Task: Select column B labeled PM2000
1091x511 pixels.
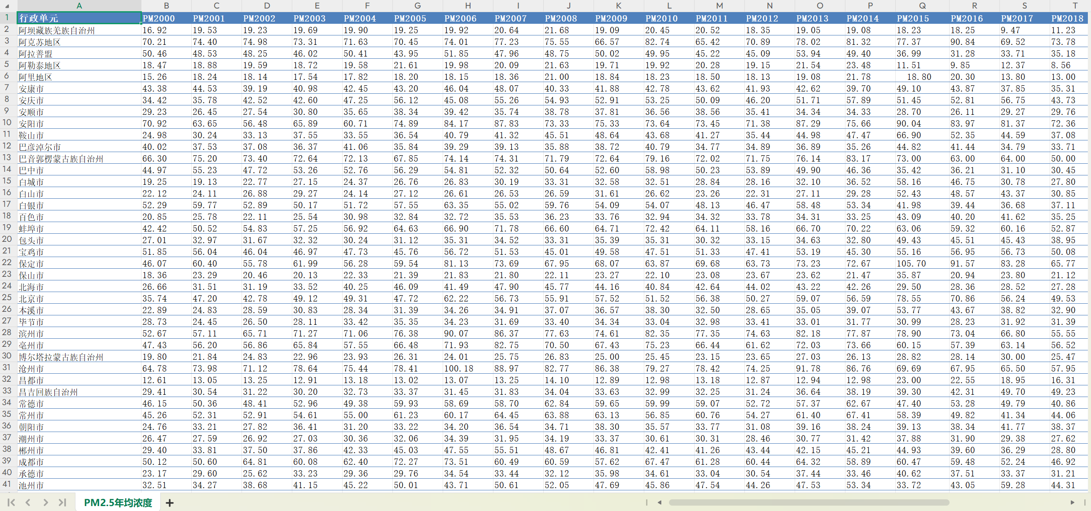Action: pos(167,6)
